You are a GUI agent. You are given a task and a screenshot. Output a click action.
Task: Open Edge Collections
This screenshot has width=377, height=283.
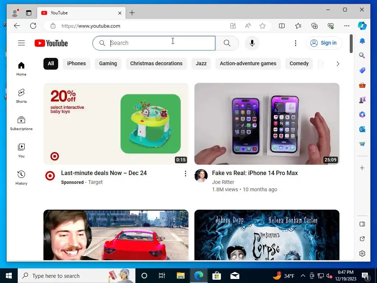tap(314, 26)
